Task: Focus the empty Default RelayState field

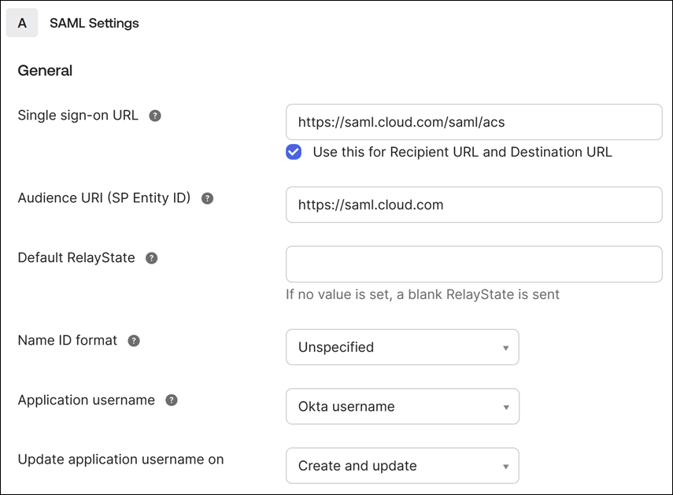Action: (x=474, y=264)
